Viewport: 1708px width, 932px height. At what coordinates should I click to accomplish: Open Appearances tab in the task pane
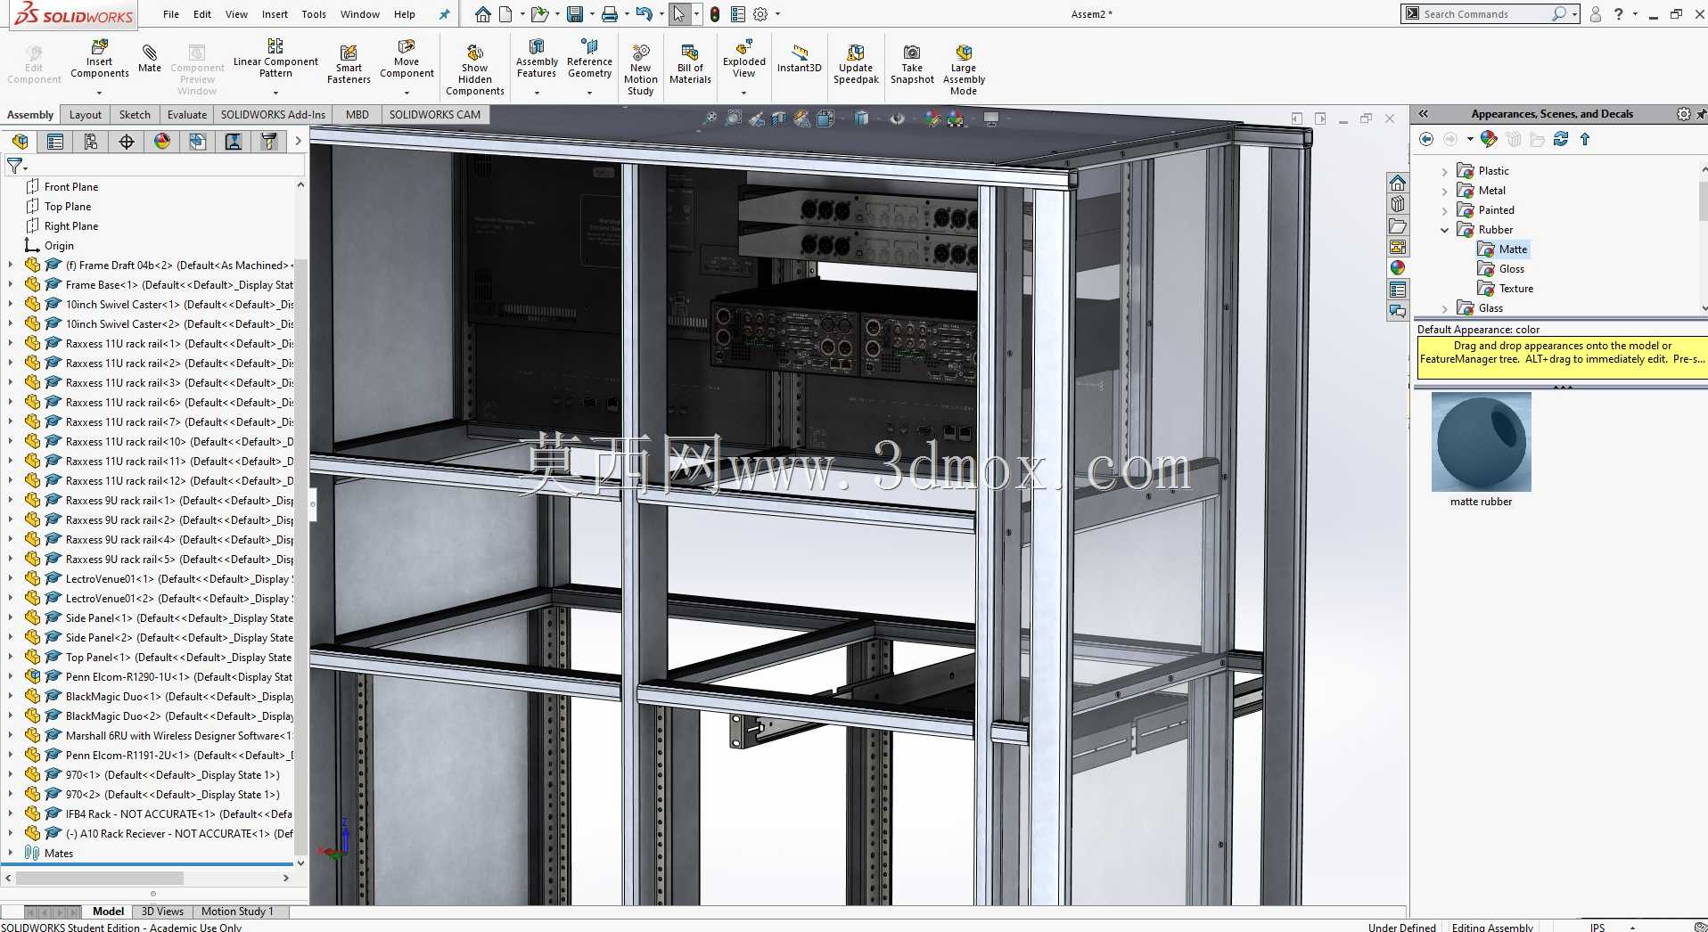pos(1398,268)
